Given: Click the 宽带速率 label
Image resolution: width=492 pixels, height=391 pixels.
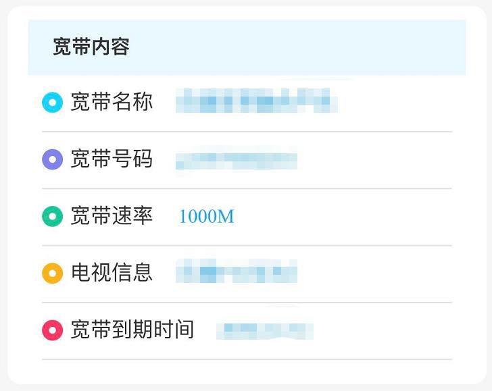Looking at the screenshot, I should pyautogui.click(x=112, y=217).
